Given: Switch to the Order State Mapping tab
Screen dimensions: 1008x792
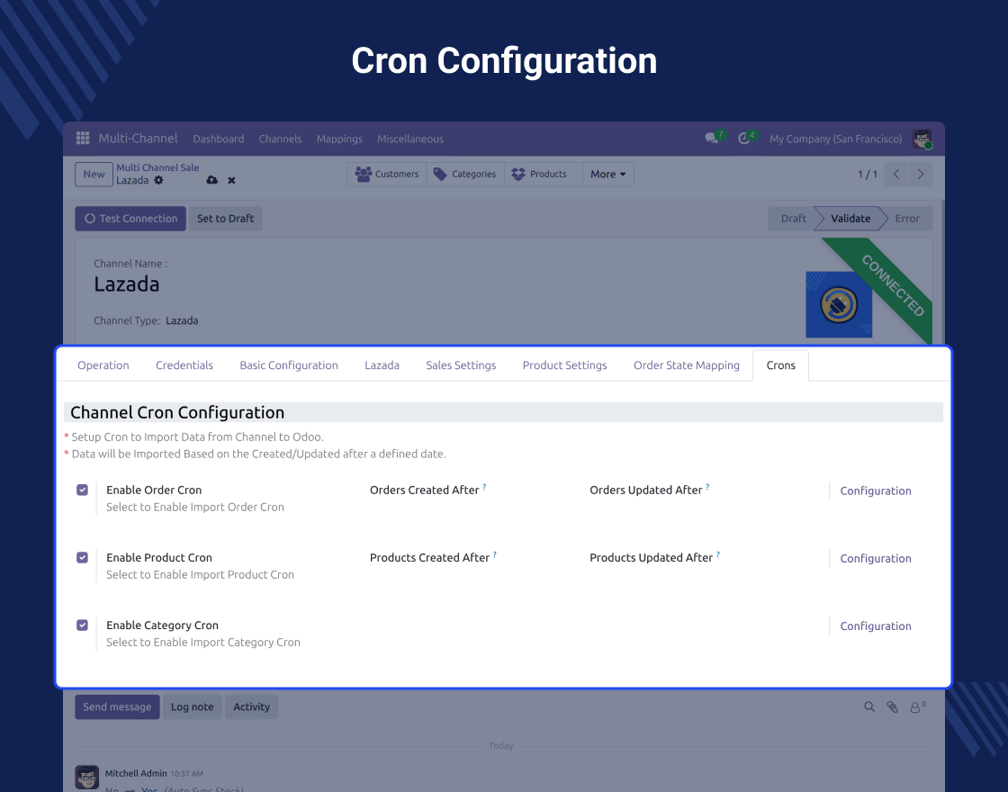Looking at the screenshot, I should [x=687, y=365].
